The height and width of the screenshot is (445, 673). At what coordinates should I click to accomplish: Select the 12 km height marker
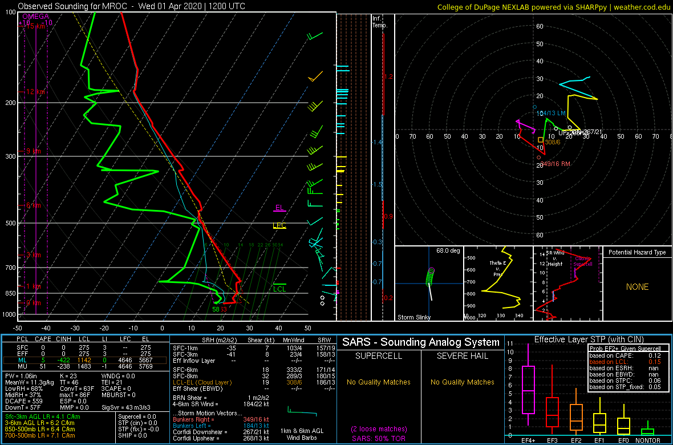(35, 92)
